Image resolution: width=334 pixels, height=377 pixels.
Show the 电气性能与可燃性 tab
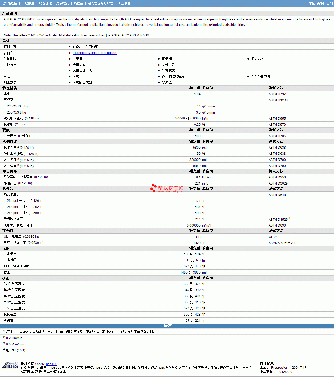(x=101, y=3)
